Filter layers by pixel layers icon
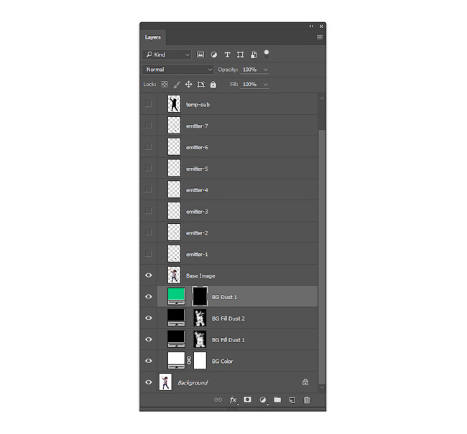This screenshot has height=434, width=467. tap(200, 55)
